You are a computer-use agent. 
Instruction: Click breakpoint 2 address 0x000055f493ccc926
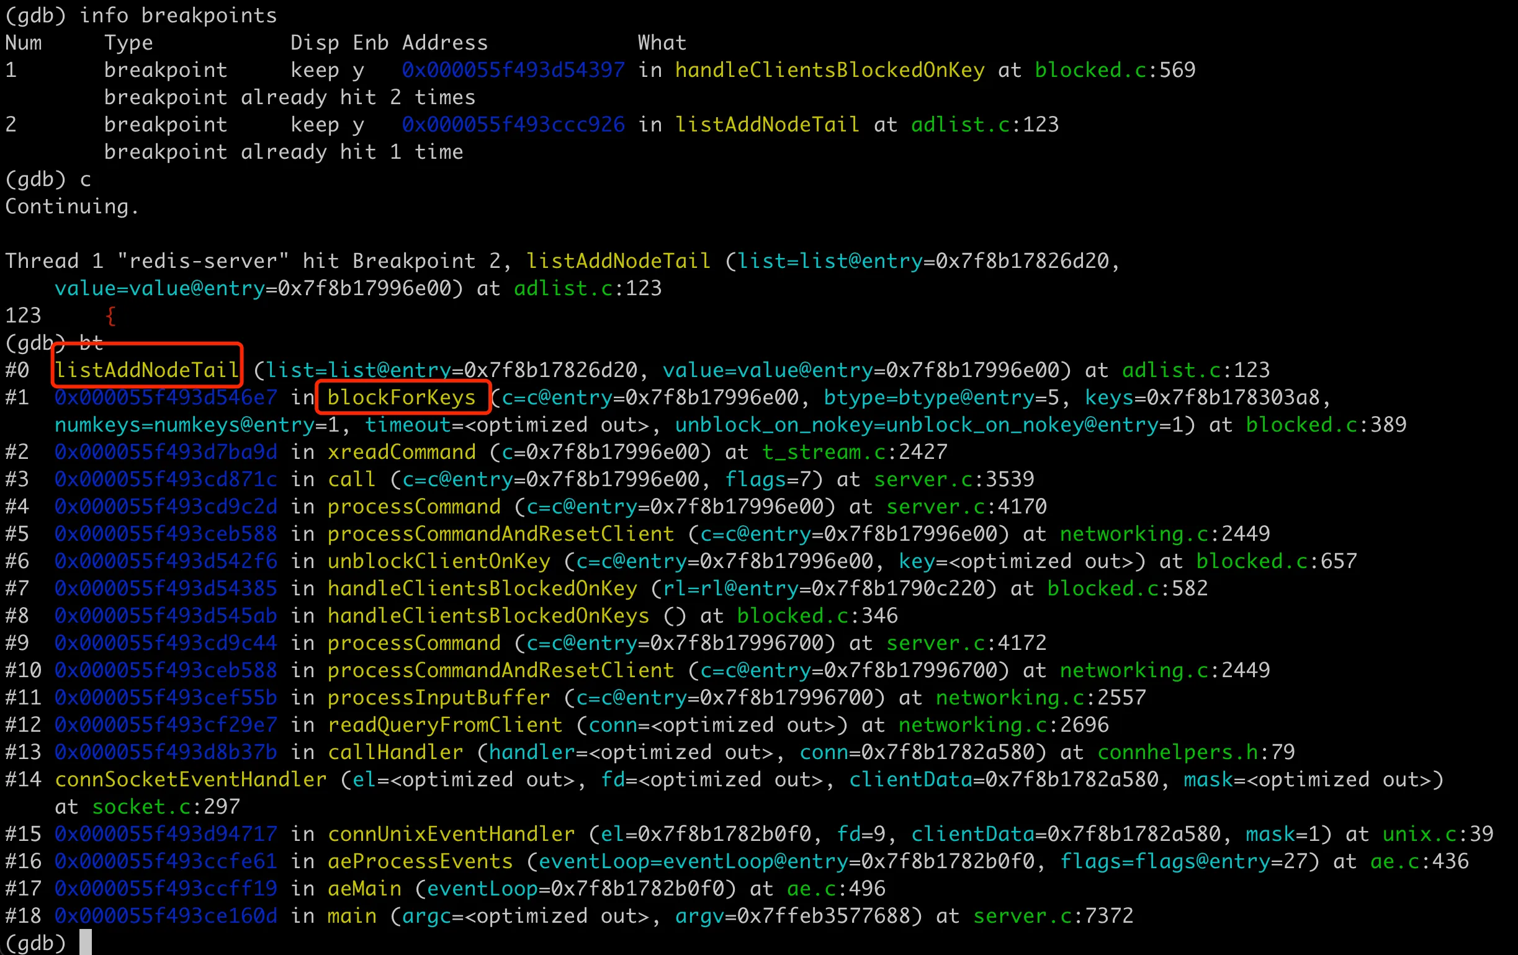513,125
